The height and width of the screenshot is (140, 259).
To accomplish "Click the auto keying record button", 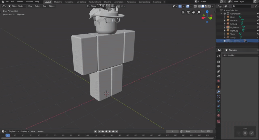I will [95, 131].
